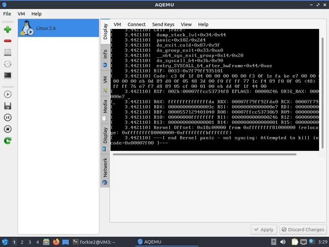The height and width of the screenshot is (247, 329).
Task: Click the 3:29 clock on the taskbar
Action: tap(323, 242)
